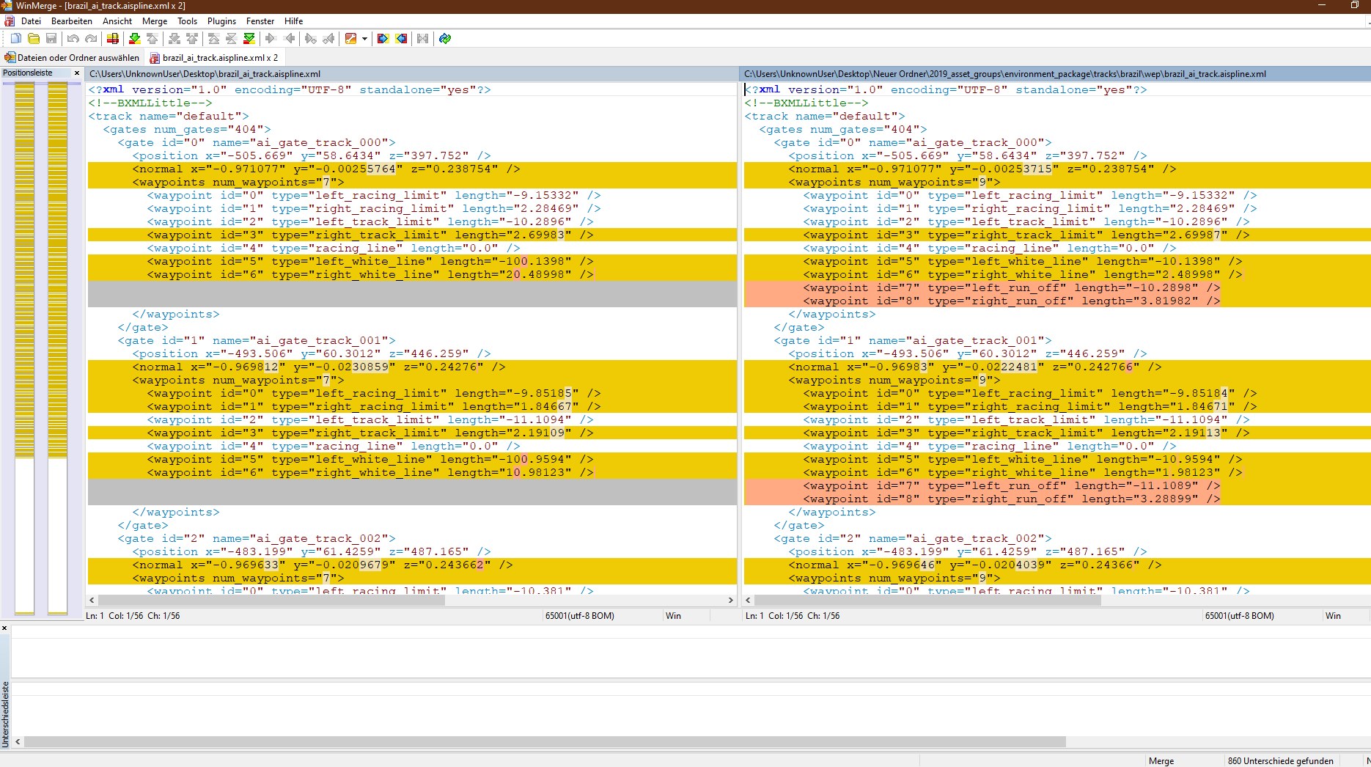Click the right bar in the Positionsleiste
This screenshot has height=767, width=1371.
57,348
